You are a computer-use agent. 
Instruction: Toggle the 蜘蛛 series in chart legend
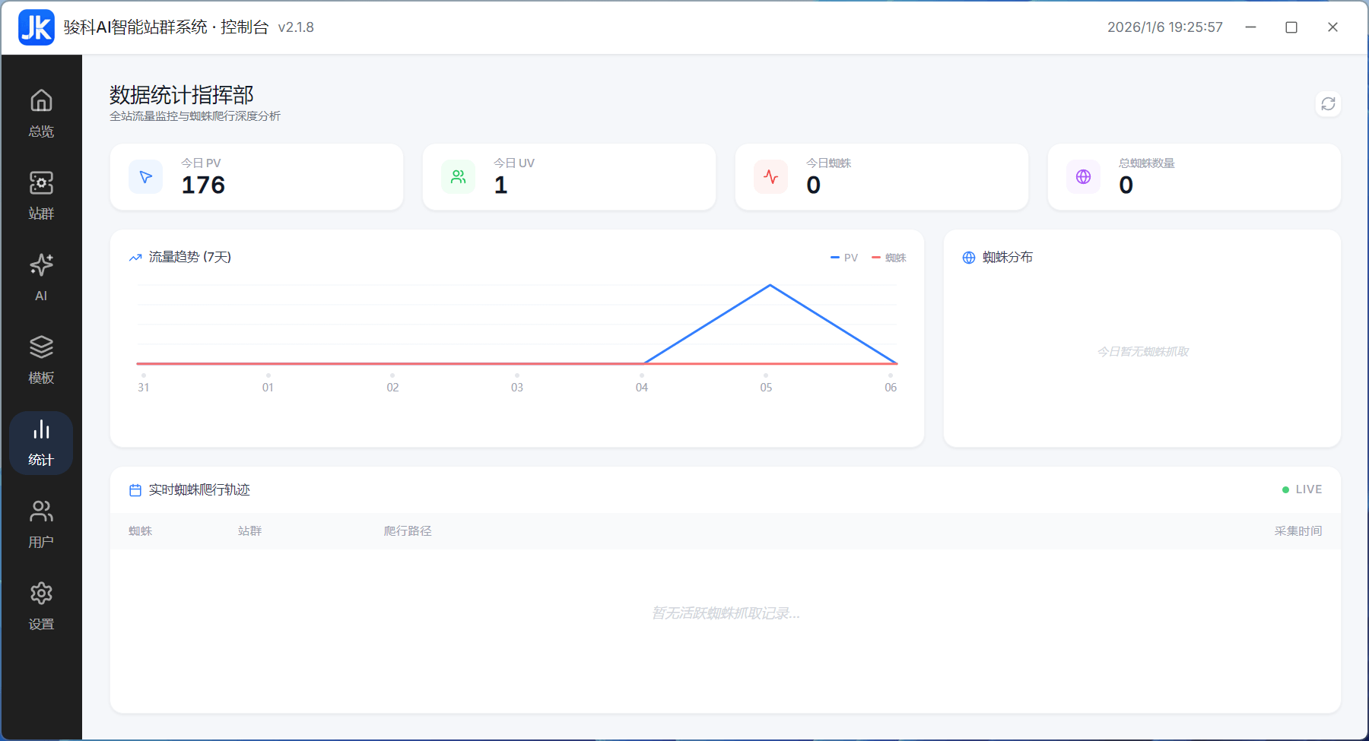point(889,258)
